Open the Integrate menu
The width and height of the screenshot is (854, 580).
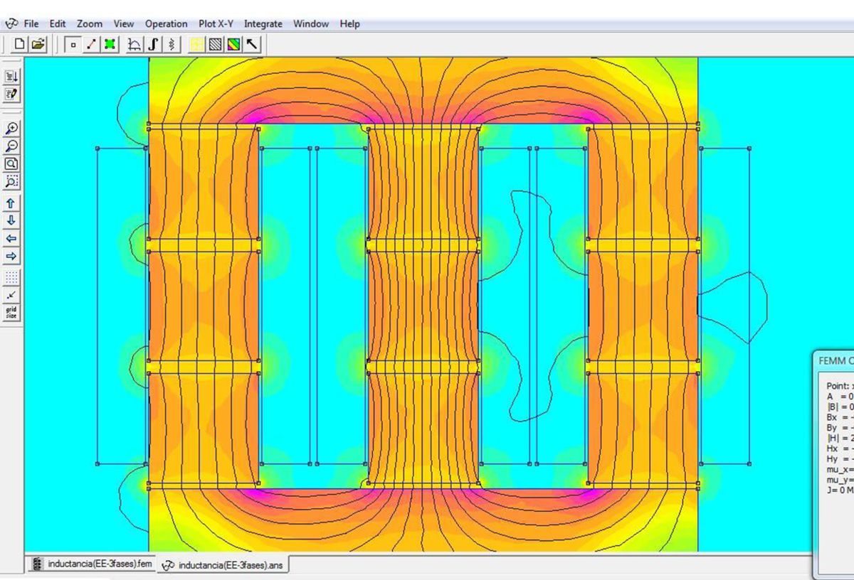[263, 23]
